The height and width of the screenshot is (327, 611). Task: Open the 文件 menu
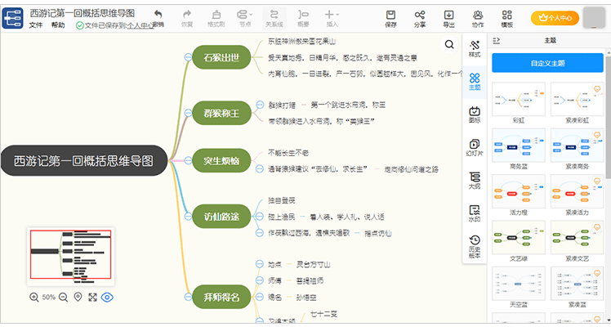36,25
